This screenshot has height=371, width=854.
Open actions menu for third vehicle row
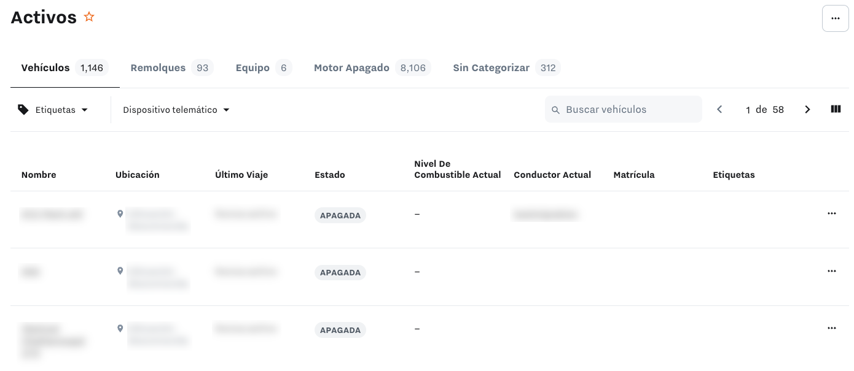(x=832, y=328)
